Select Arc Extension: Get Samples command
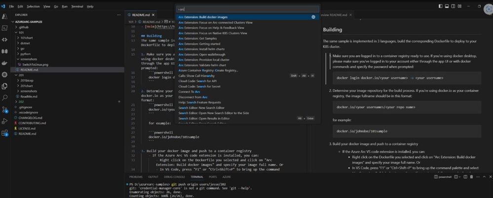Viewport: 493px width, 198px height. (248, 38)
